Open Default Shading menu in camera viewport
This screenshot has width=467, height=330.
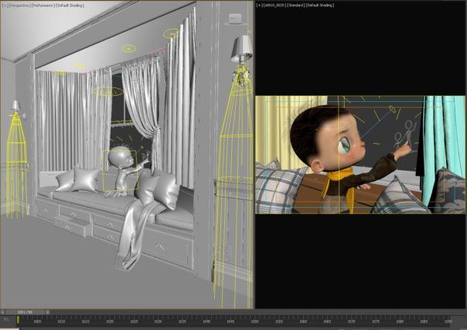[x=320, y=4]
